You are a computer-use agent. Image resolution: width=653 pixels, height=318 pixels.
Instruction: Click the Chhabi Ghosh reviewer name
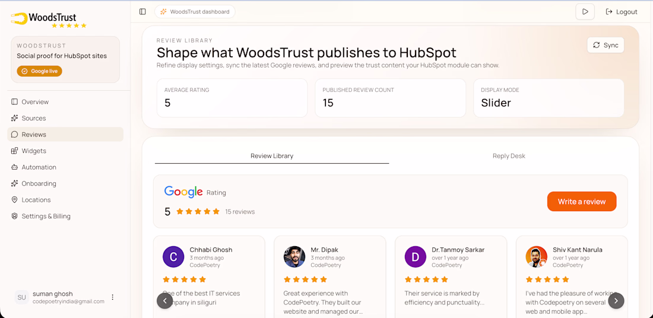(x=211, y=250)
